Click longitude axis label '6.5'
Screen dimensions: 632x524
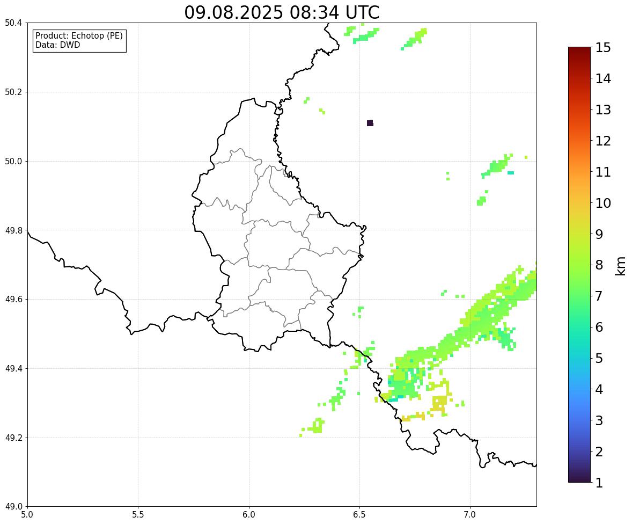pyautogui.click(x=359, y=515)
